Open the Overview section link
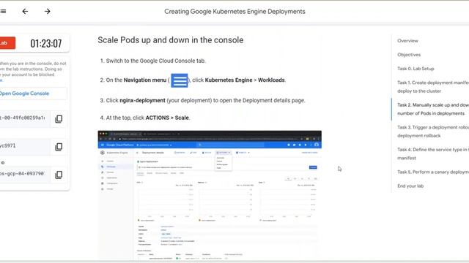This screenshot has height=263, width=469. [x=407, y=41]
